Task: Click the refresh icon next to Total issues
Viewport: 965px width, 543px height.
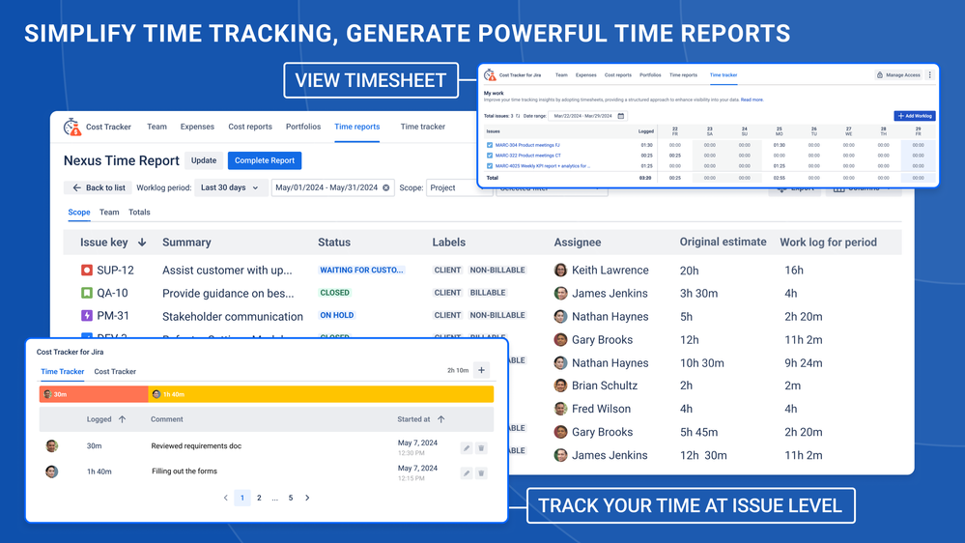Action: coord(518,116)
